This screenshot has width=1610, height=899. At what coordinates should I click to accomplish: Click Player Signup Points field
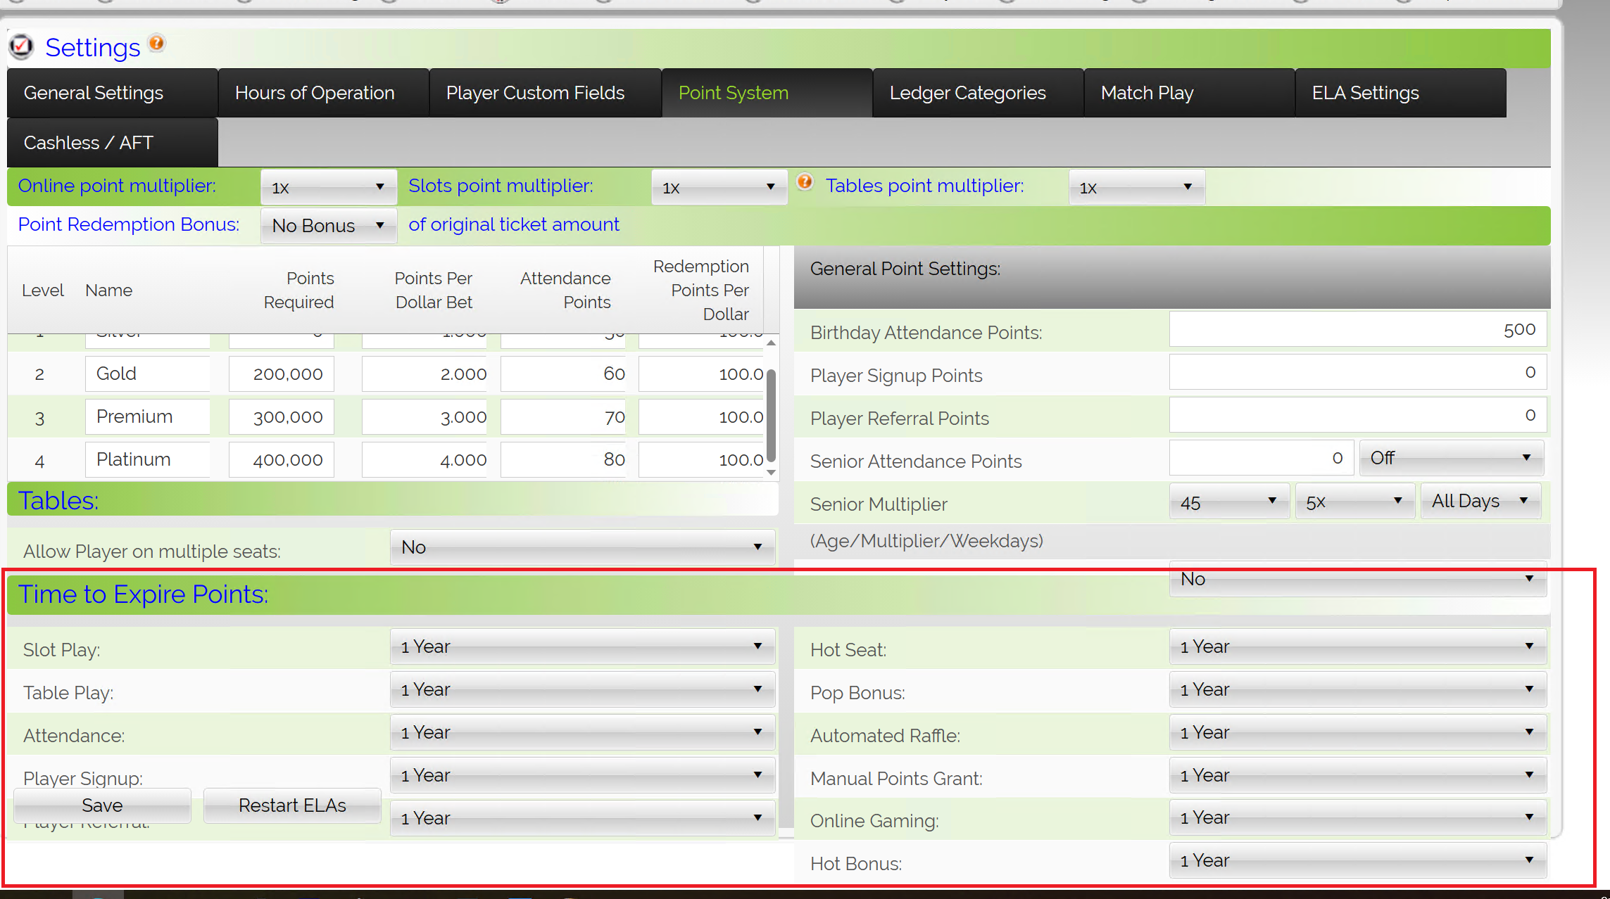tap(1358, 372)
